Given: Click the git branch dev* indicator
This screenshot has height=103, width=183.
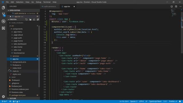Looking at the screenshot, I should (5, 101).
